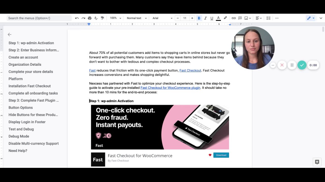The width and height of the screenshot is (325, 182).
Task: Open the highlight color tool
Action: point(225,18)
